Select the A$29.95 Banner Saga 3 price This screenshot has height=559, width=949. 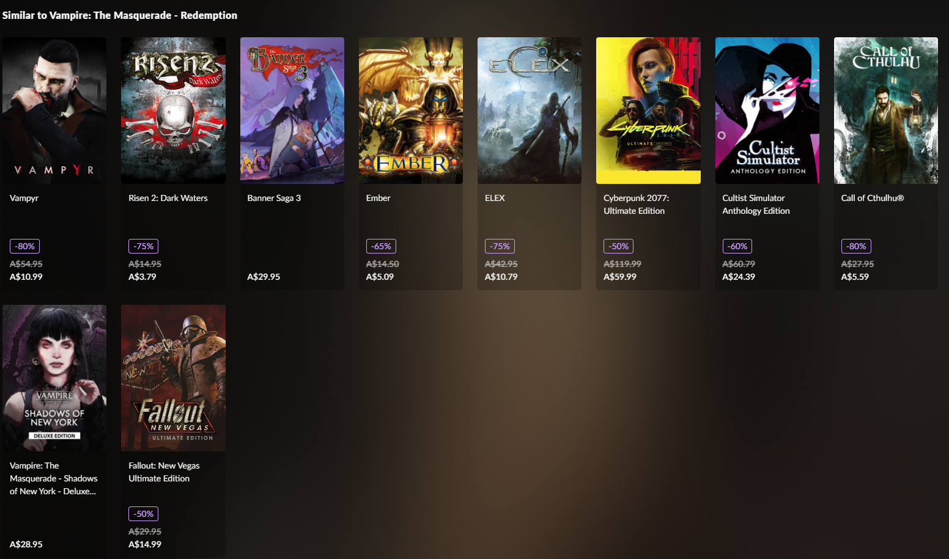pyautogui.click(x=264, y=277)
